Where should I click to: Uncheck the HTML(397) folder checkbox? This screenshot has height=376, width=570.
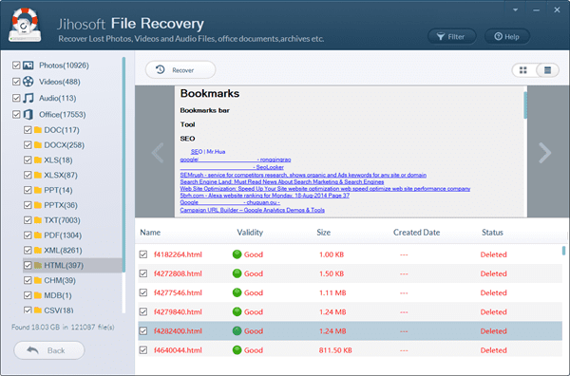click(28, 265)
